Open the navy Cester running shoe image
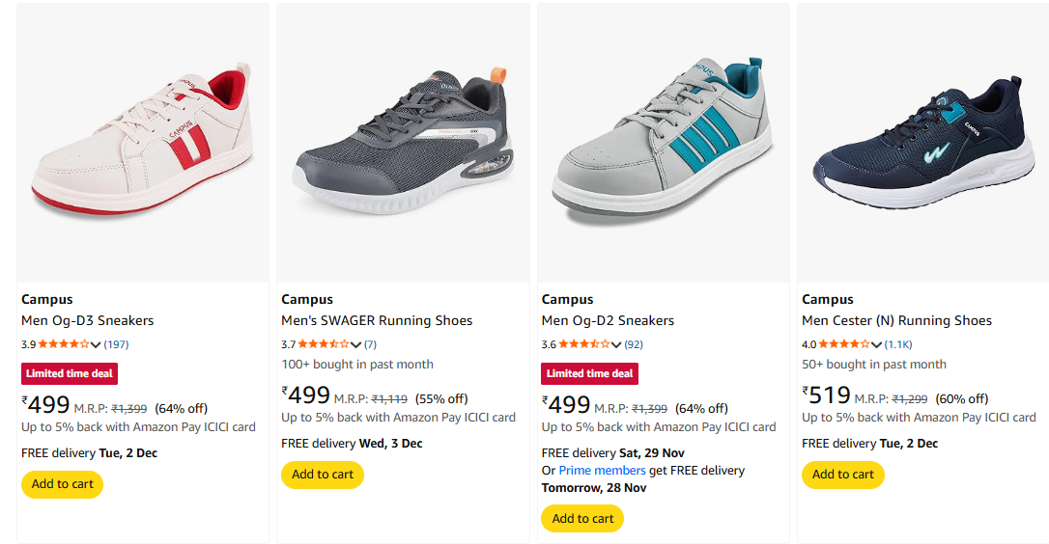This screenshot has height=544, width=1049. (x=923, y=143)
